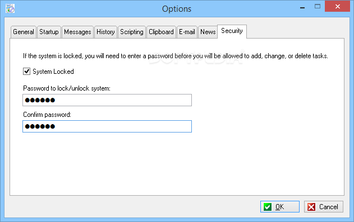View the News tab

point(208,32)
